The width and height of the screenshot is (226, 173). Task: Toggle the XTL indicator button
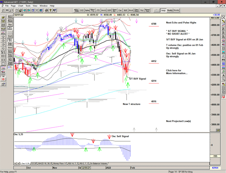[10, 69]
